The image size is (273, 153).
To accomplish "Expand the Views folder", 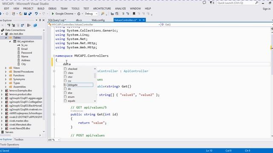I will pos(6,68).
